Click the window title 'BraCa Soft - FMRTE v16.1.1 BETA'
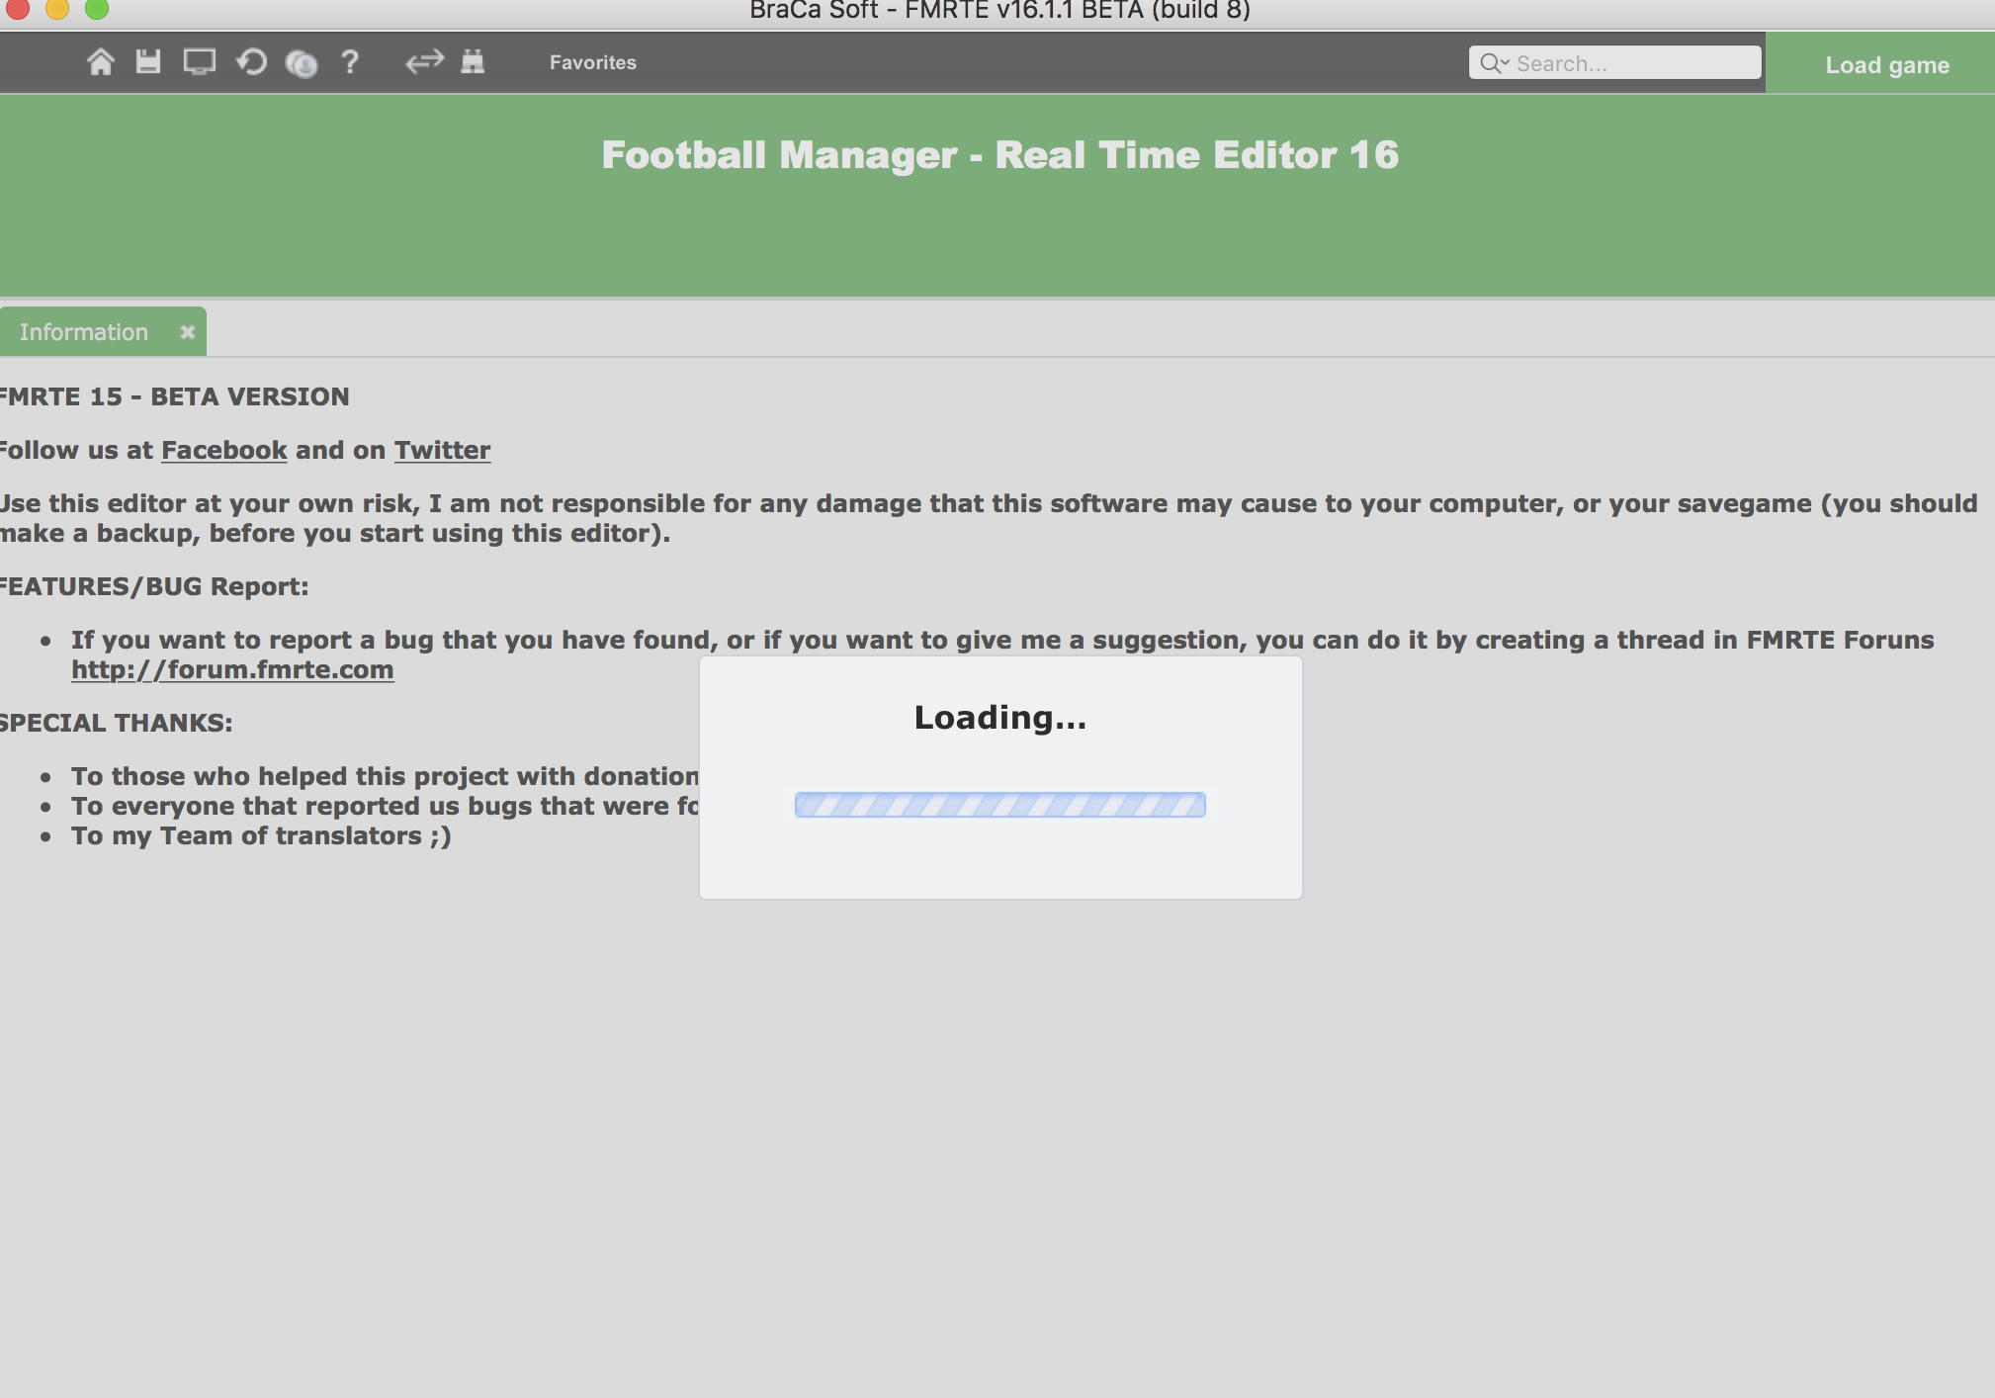This screenshot has height=1398, width=1995. tap(1000, 10)
